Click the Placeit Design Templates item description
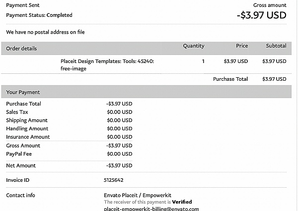Image resolution: width=298 pixels, height=211 pixels. pyautogui.click(x=107, y=65)
